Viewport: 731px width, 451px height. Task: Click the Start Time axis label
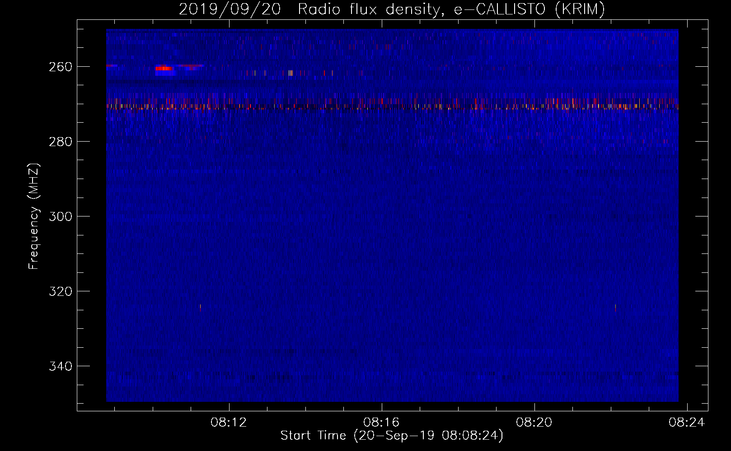coord(392,436)
